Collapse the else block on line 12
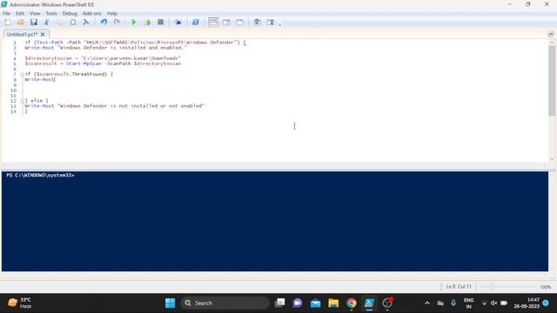Screen dimensions: 557x313 [22, 101]
